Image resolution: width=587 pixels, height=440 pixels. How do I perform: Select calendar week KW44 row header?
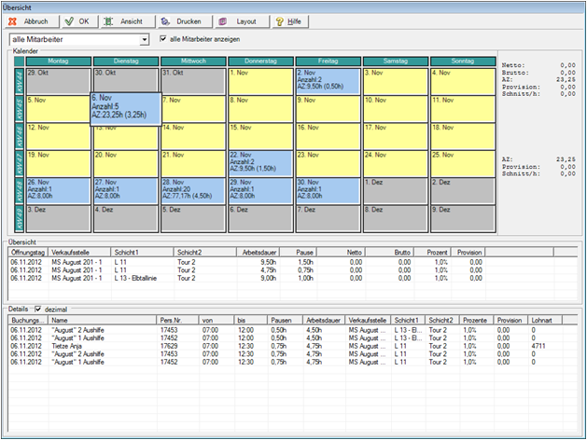tap(19, 81)
